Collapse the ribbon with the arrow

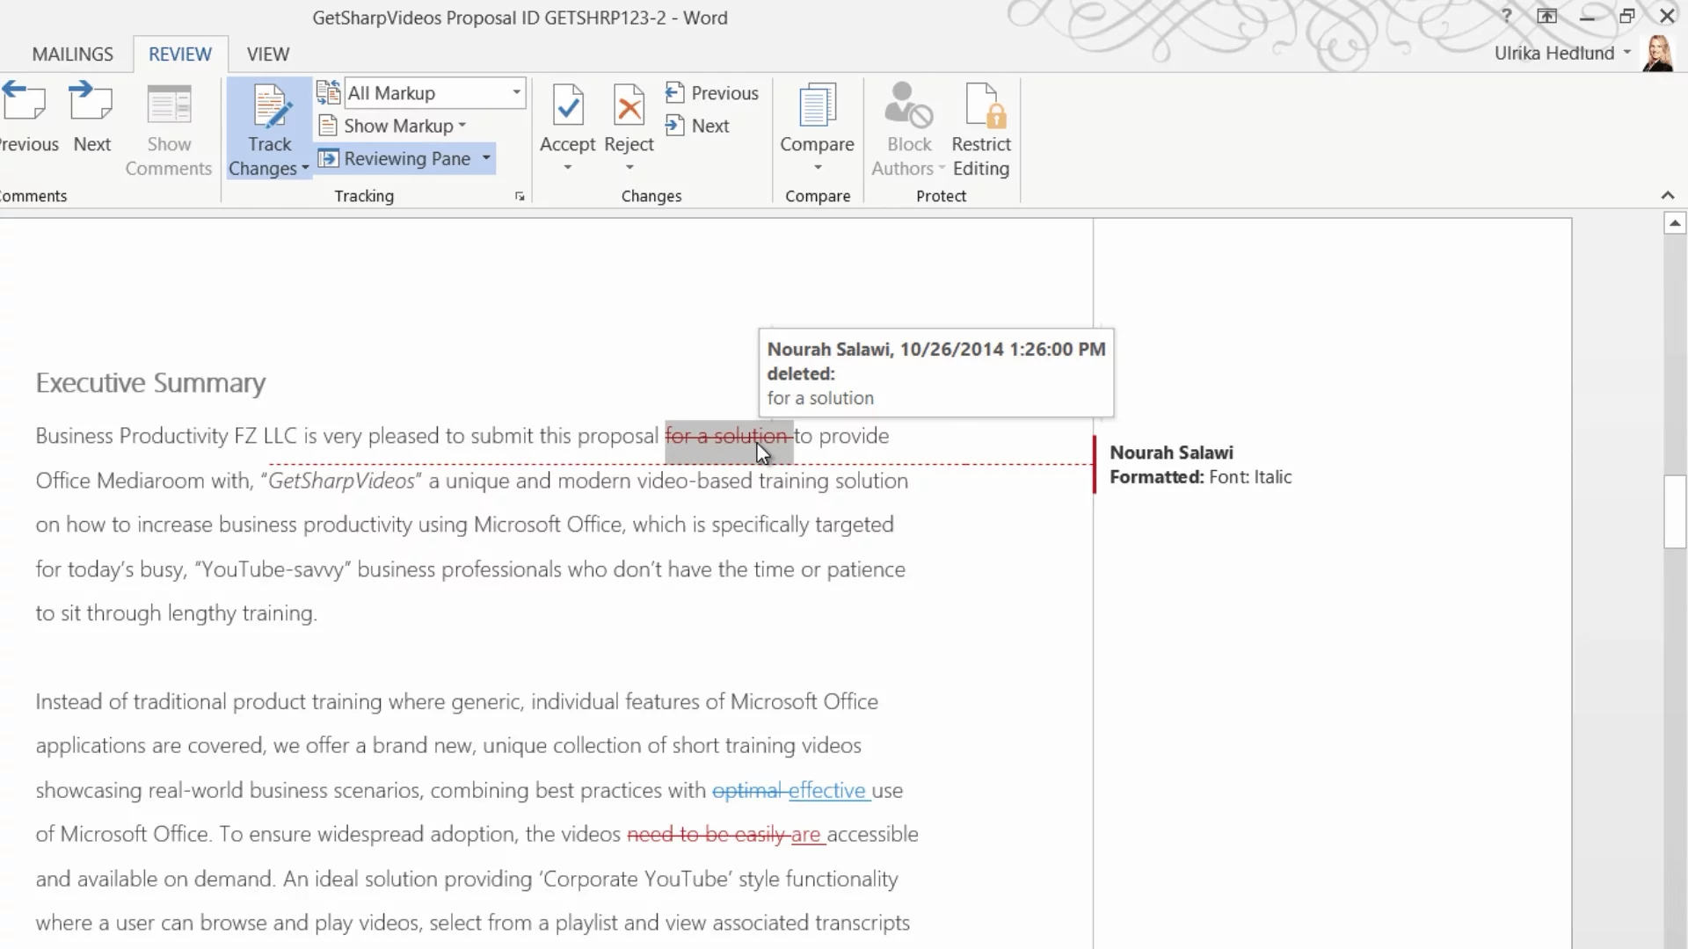click(x=1668, y=195)
